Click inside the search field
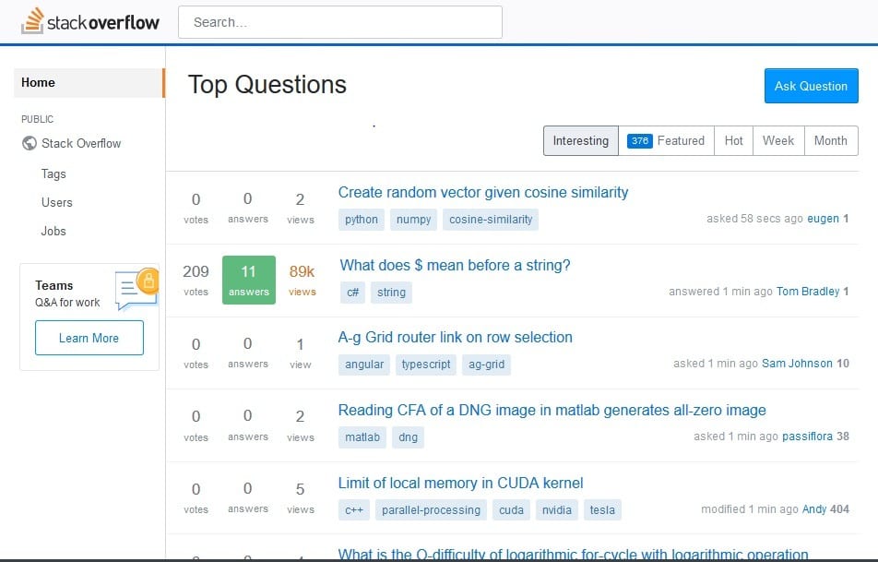 341,21
